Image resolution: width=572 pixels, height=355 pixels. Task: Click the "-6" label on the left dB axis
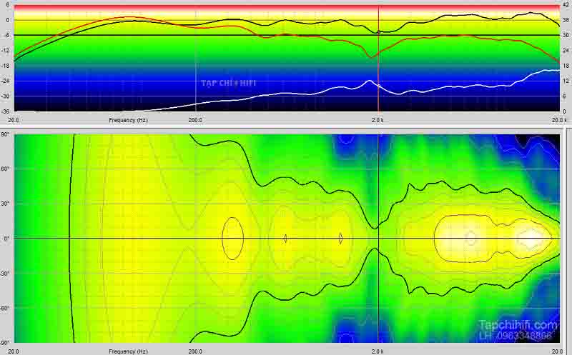(x=7, y=35)
